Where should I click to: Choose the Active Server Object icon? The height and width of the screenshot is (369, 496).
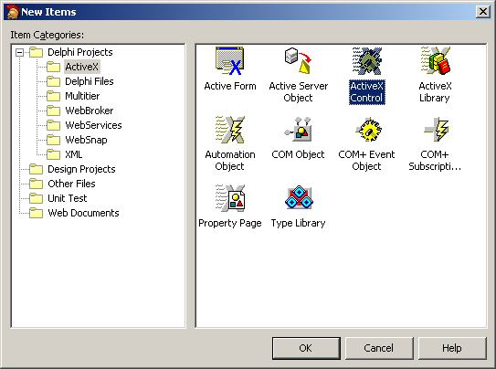298,61
